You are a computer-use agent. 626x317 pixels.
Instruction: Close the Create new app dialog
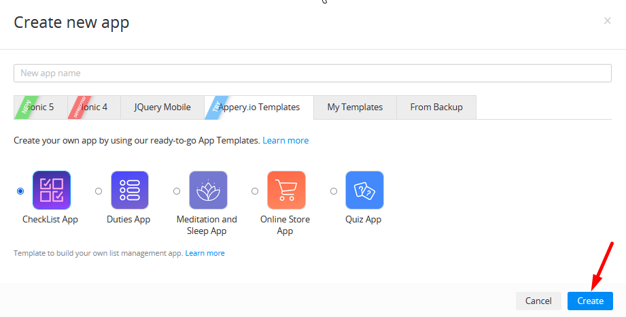(x=607, y=21)
